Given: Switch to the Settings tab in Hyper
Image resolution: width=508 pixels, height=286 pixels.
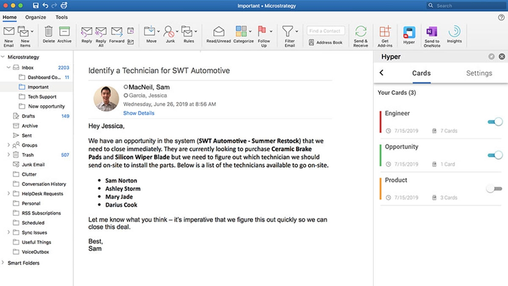Looking at the screenshot, I should [x=479, y=73].
